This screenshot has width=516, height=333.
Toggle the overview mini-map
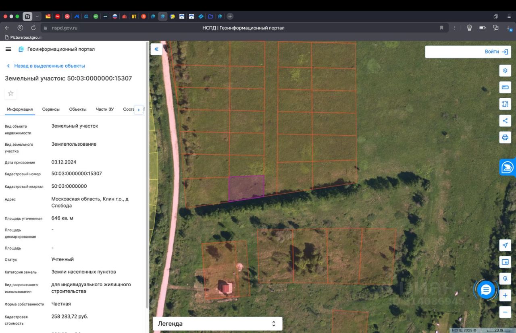coord(505,262)
